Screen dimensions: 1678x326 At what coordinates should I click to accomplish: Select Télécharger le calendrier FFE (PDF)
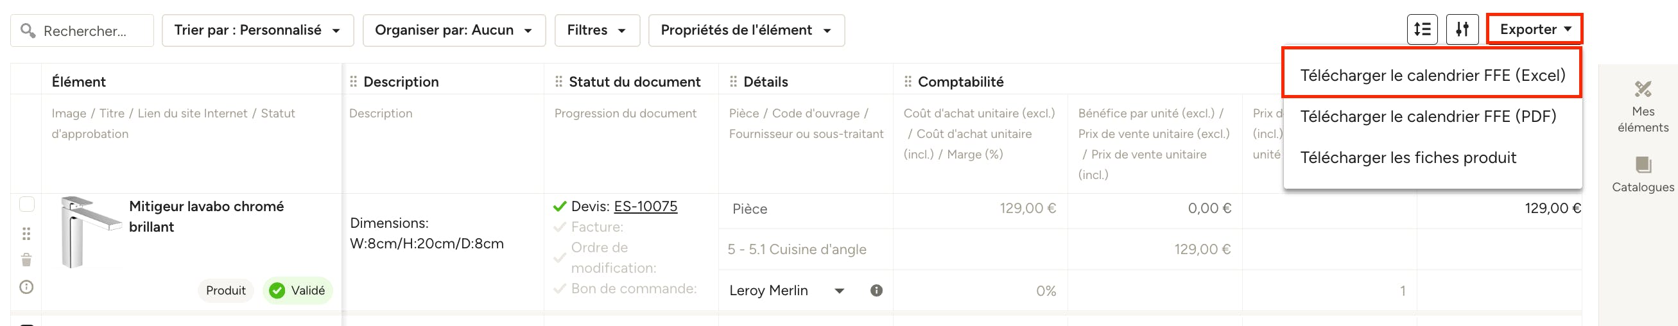(1428, 117)
